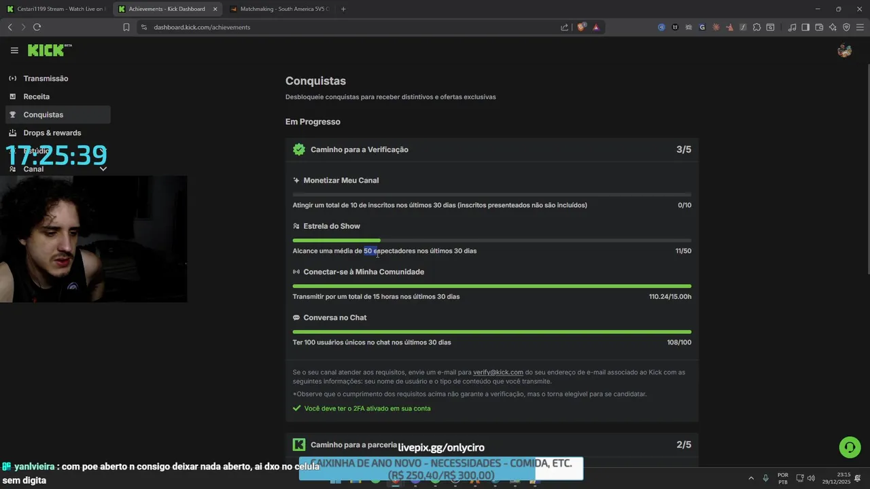Viewport: 870px width, 489px height.
Task: Open the green support chat bubble
Action: pyautogui.click(x=850, y=447)
